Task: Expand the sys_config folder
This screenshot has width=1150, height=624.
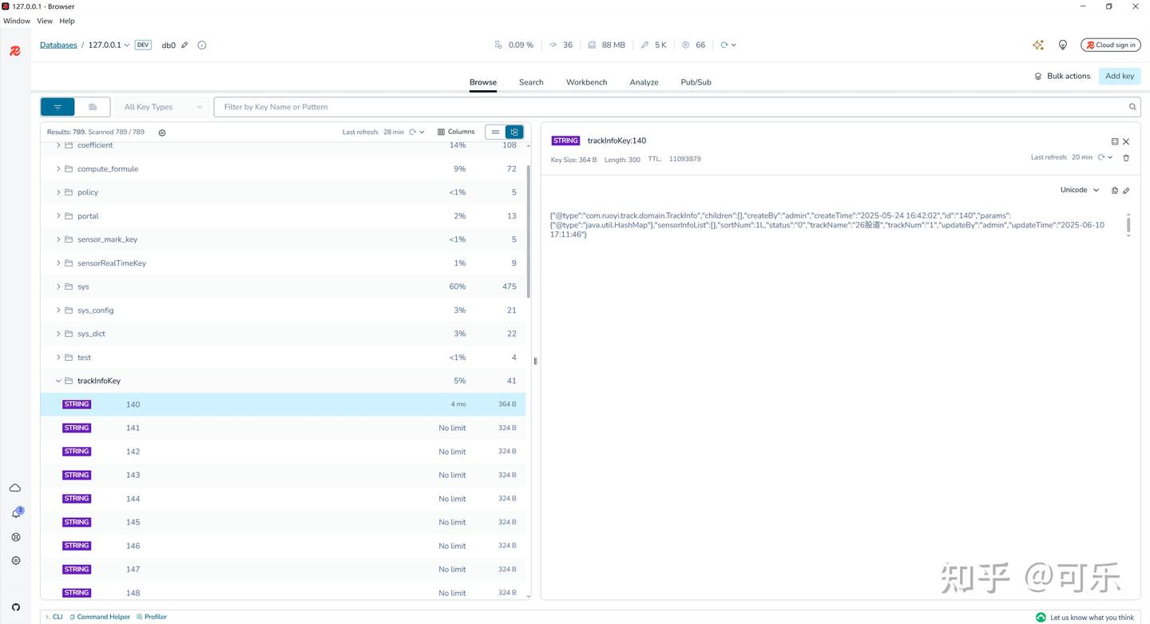Action: tap(58, 310)
